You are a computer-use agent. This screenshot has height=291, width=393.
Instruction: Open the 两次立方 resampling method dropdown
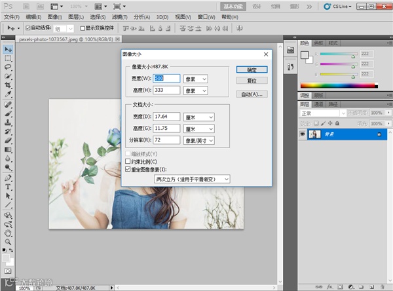(192, 179)
